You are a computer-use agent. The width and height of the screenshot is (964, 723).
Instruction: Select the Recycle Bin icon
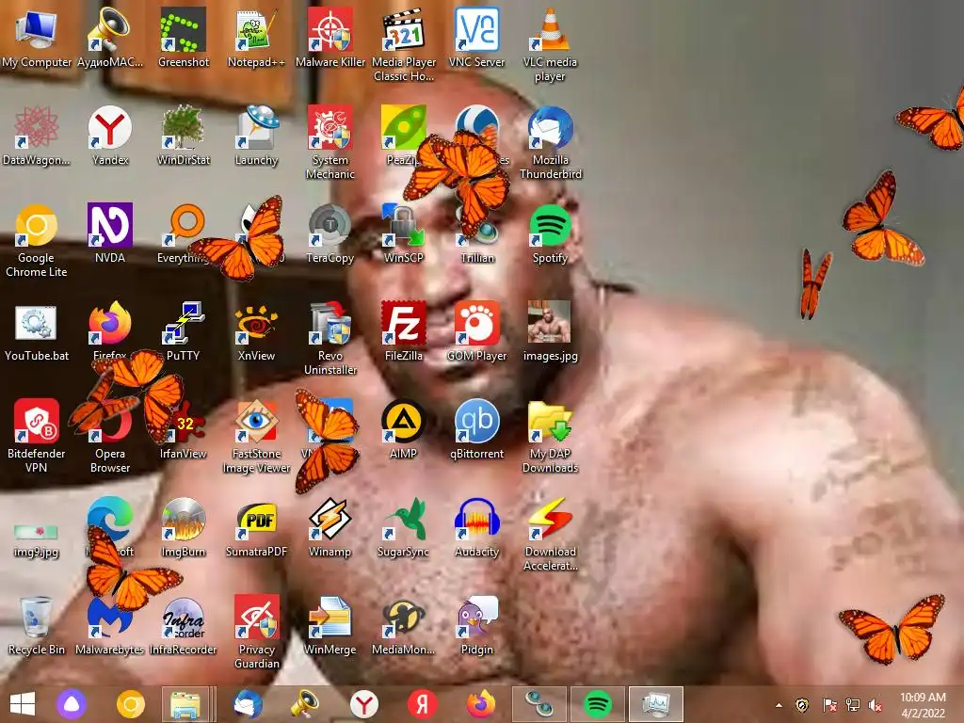36,625
